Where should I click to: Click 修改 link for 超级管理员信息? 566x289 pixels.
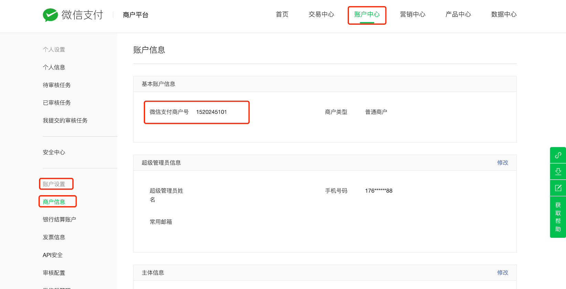pos(502,163)
